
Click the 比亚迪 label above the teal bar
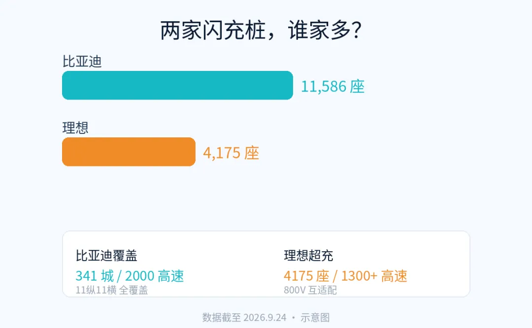click(82, 62)
